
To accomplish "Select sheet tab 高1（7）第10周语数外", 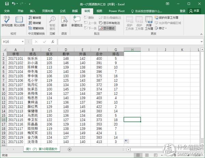I will click(42, 149).
